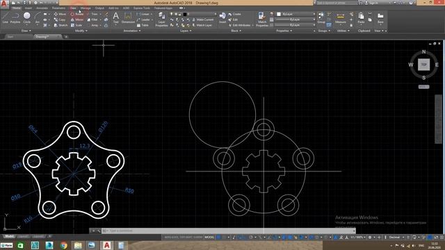Viewport: 445px width, 250px height.
Task: Click the Windows Start button
Action: pyautogui.click(x=6, y=245)
